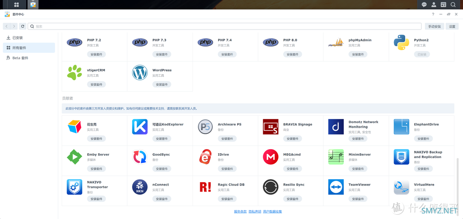Open the user account options icon
The image size is (463, 219).
click(433, 4)
